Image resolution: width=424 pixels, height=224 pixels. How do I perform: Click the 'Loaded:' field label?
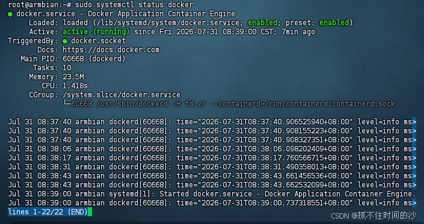pos(43,23)
